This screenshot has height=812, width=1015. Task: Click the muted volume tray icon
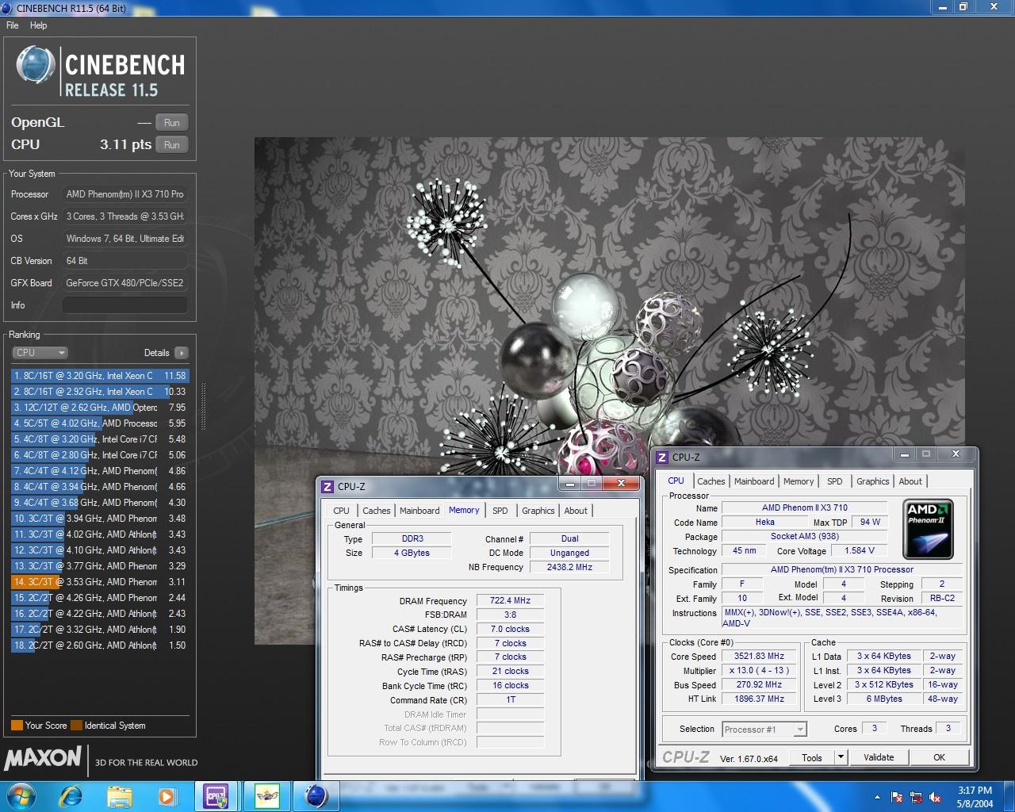tap(935, 797)
